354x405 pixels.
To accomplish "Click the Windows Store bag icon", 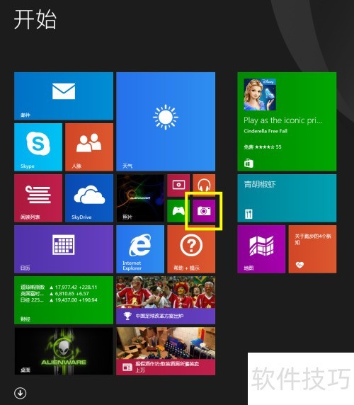I will click(x=249, y=164).
